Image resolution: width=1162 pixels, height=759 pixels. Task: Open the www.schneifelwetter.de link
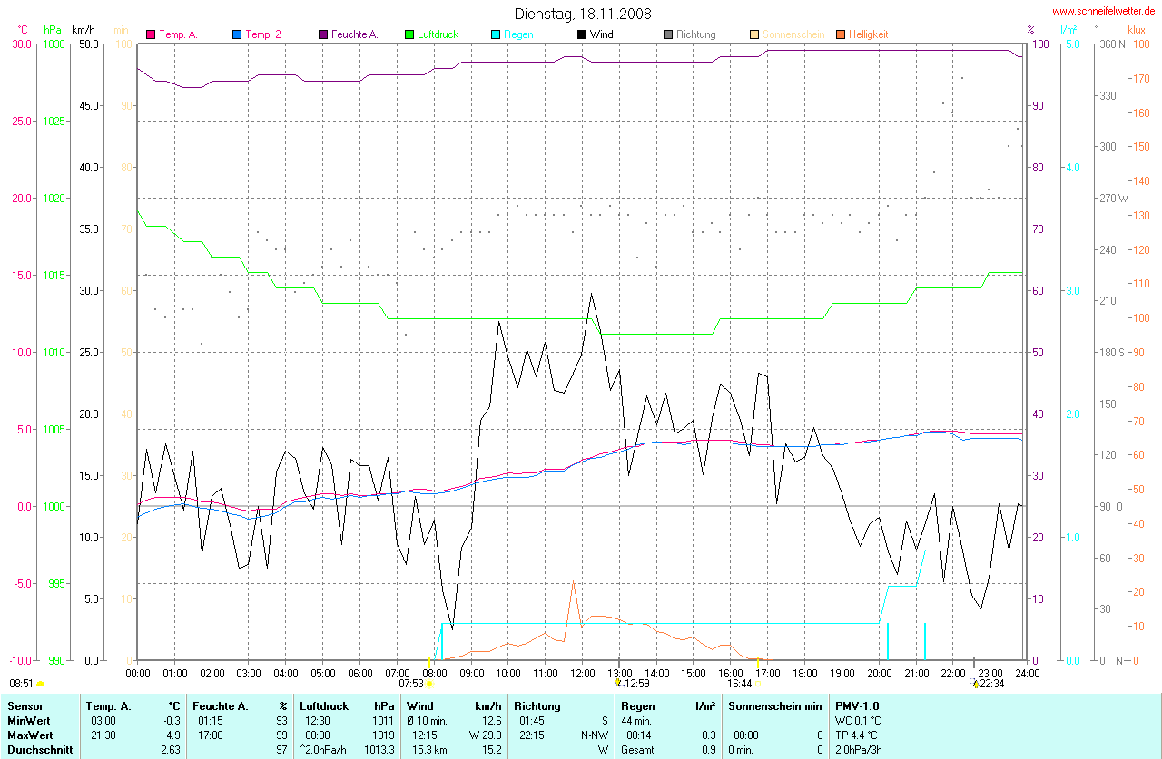[1103, 11]
